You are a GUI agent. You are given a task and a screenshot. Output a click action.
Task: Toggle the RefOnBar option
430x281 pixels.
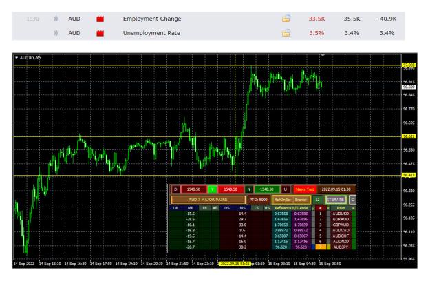[x=283, y=200]
